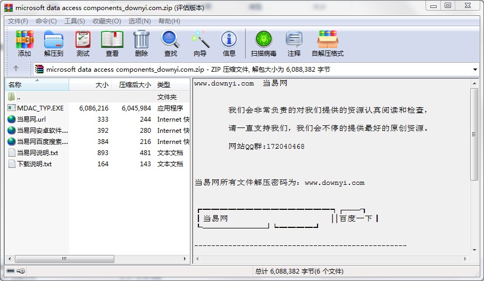Viewport: 484px width, 281px height.
Task: Open the Tools (工具) menu
Action: click(x=74, y=21)
